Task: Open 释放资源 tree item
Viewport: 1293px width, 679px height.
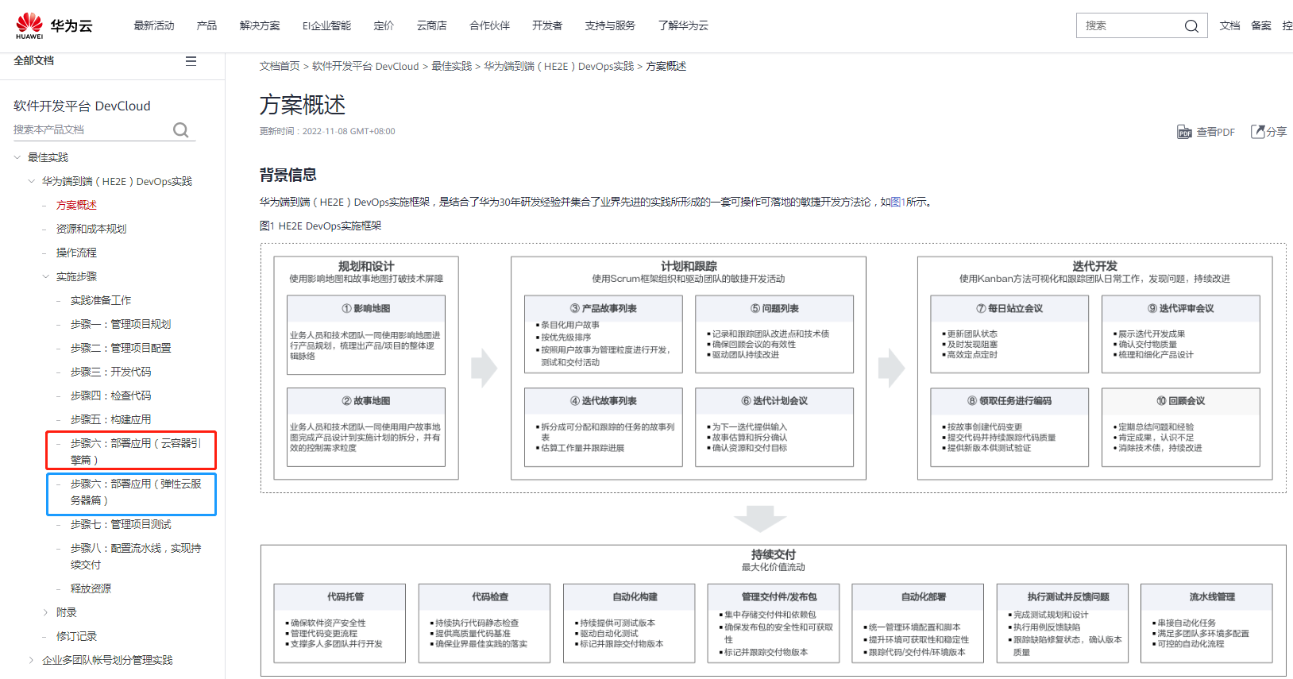Action: [x=91, y=588]
